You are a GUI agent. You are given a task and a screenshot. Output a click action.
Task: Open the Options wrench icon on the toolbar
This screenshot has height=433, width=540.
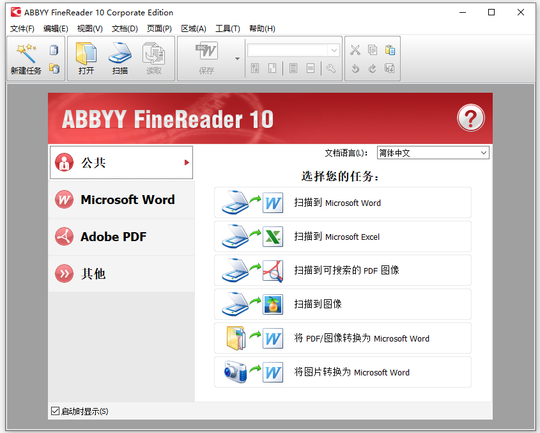tap(331, 68)
